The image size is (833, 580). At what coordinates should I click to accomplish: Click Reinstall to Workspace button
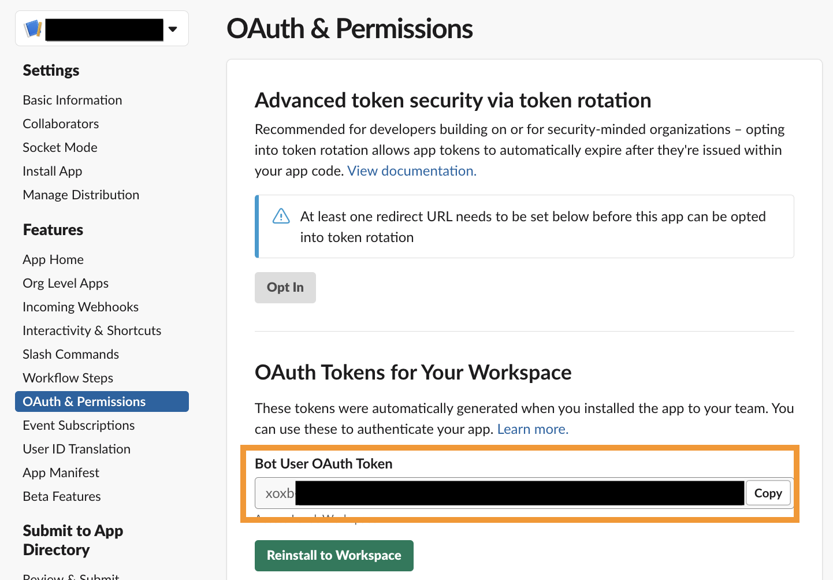coord(334,555)
